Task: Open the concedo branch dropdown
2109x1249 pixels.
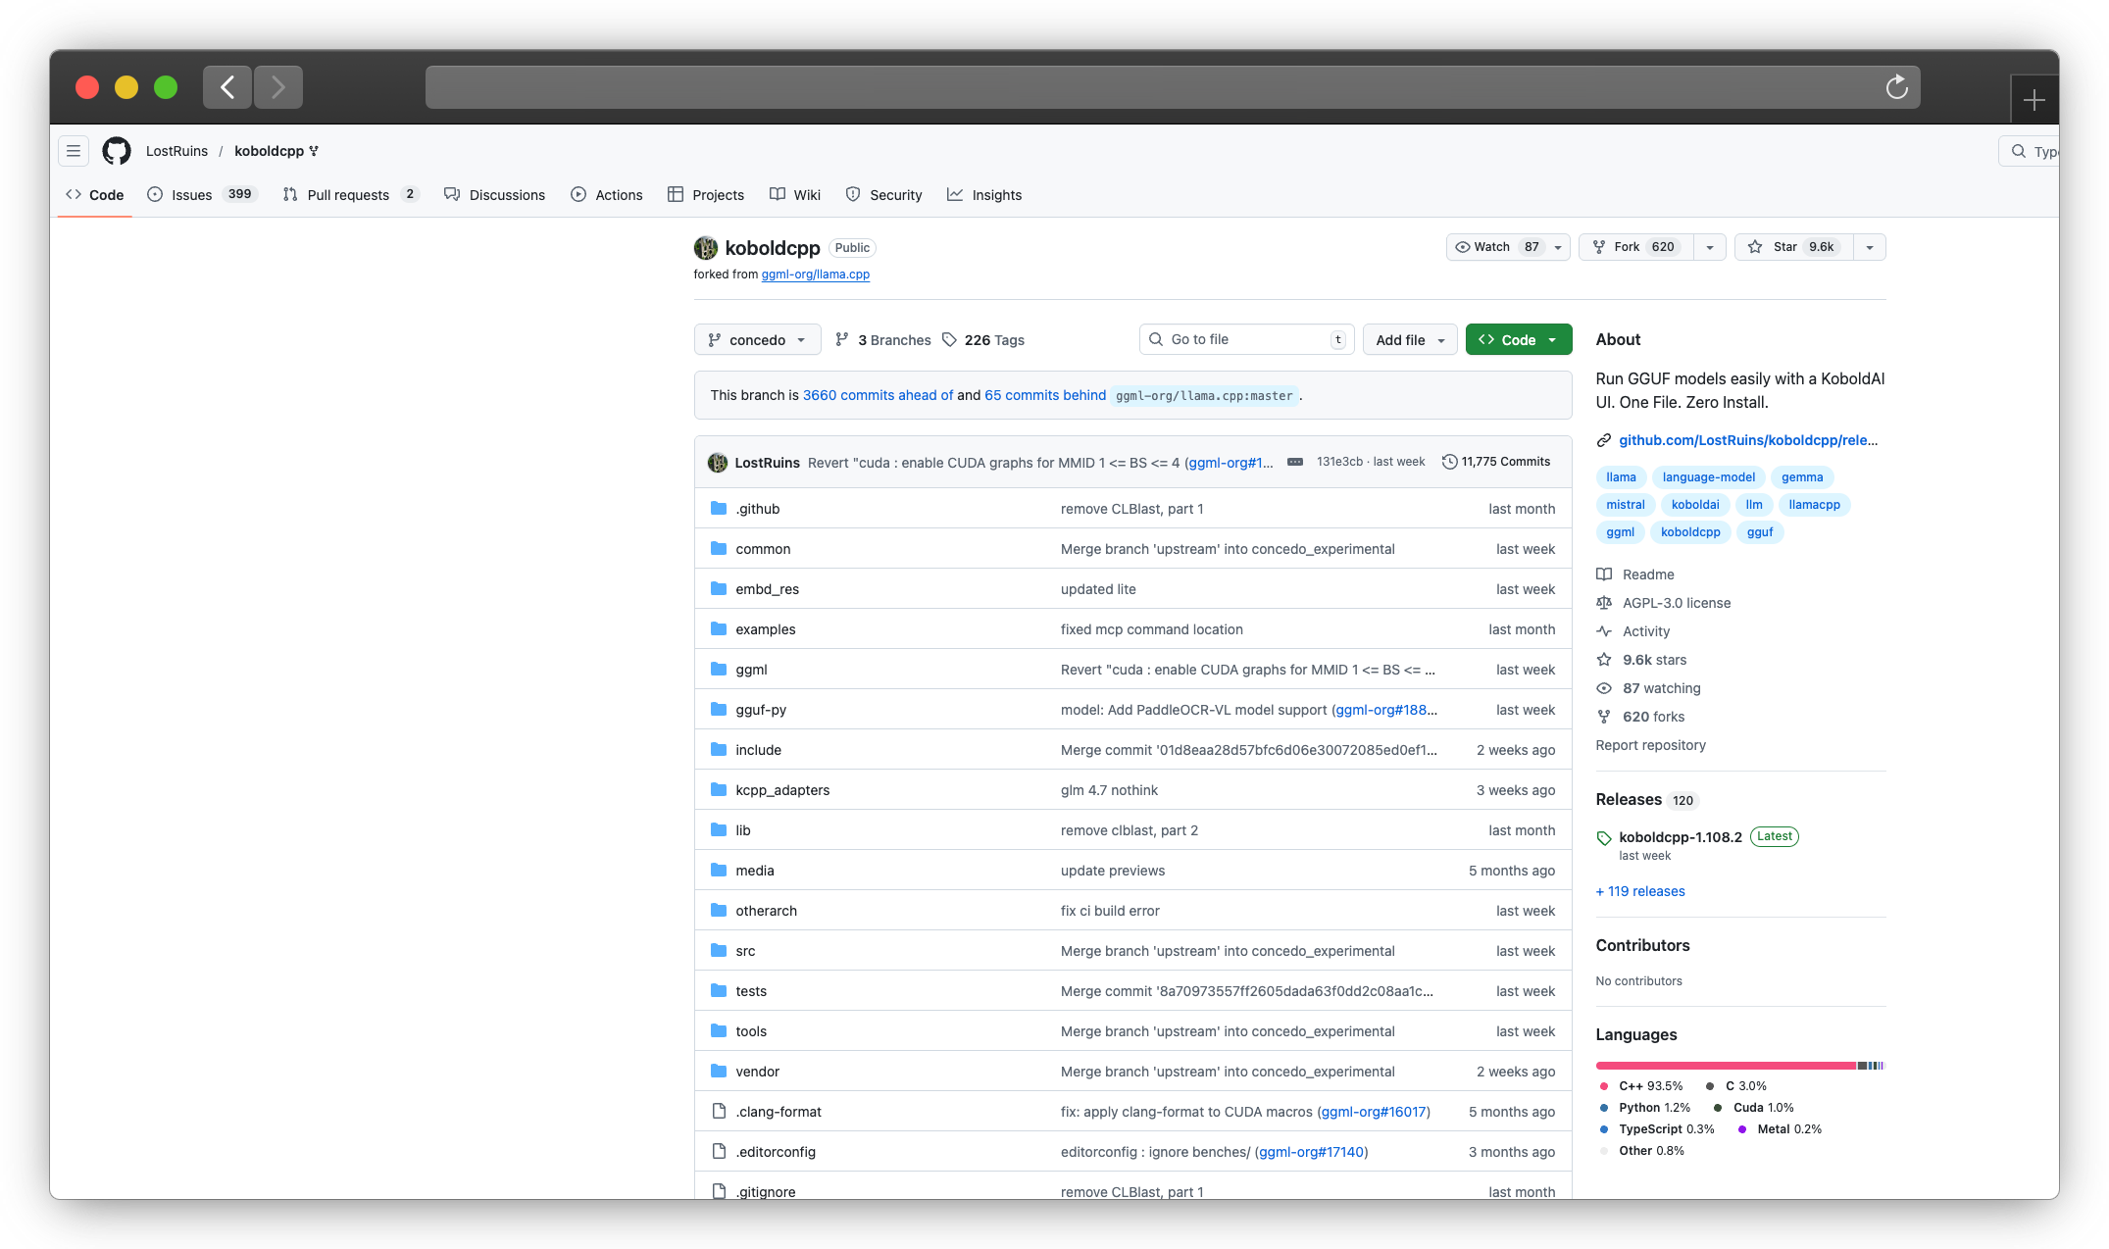Action: pyautogui.click(x=757, y=340)
